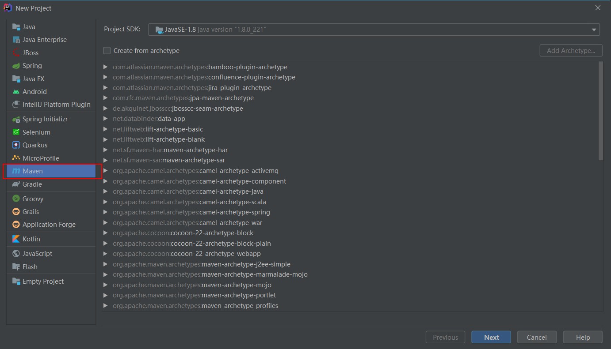
Task: Choose the Java Enterprise icon
Action: 16,40
